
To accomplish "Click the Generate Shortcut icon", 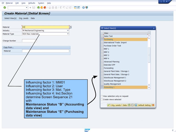I will pos(79,7).
